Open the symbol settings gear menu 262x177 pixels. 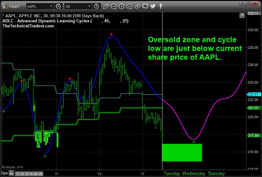58,7
